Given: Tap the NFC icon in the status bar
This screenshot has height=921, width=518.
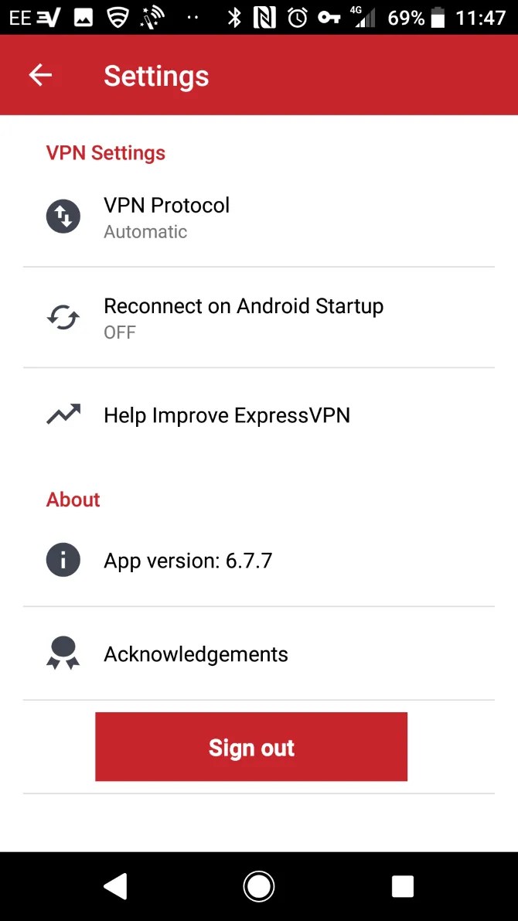Looking at the screenshot, I should click(264, 17).
